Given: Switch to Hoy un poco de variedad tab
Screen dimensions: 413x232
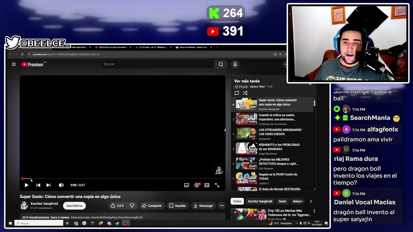Looking at the screenshot, I should pyautogui.click(x=113, y=47).
